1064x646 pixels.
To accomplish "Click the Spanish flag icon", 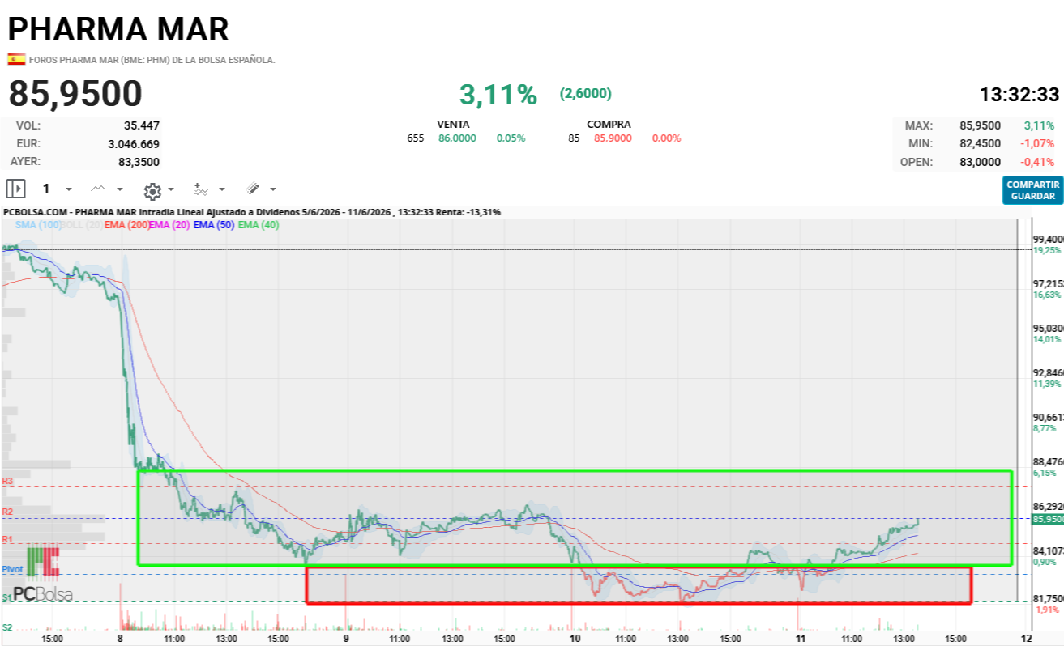I will pos(16,59).
